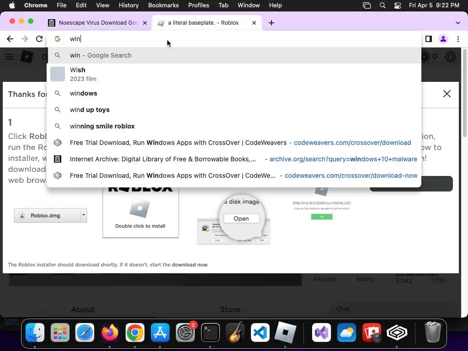Open Stage Manager menu bar icon

coord(367,5)
